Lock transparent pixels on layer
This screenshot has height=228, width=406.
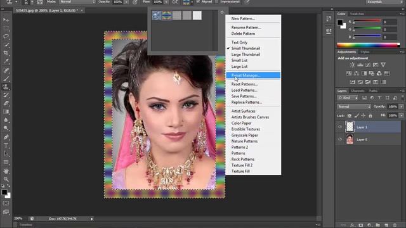click(x=350, y=116)
